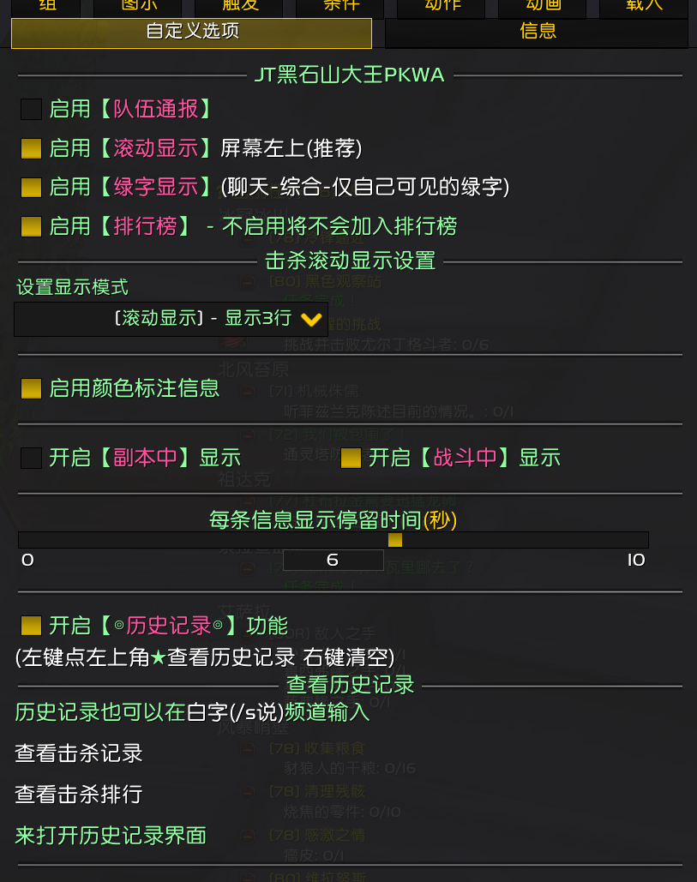Image resolution: width=697 pixels, height=882 pixels.
Task: Open the 条件 tab
Action: pyautogui.click(x=340, y=8)
